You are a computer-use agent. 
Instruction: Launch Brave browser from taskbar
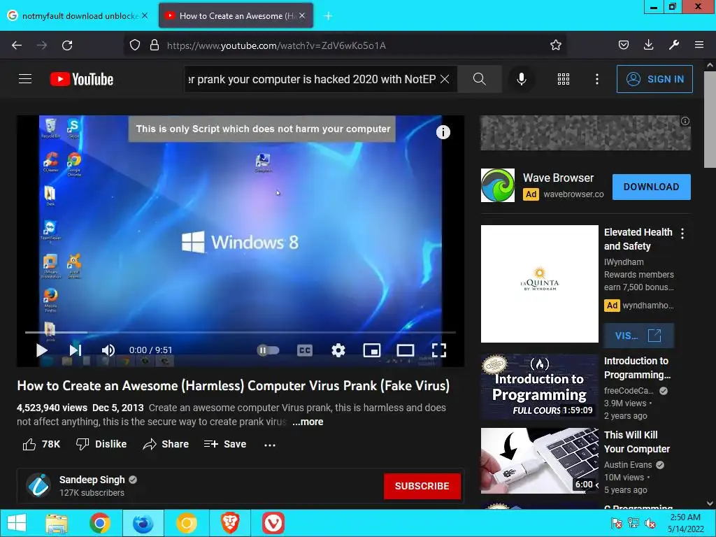230,523
